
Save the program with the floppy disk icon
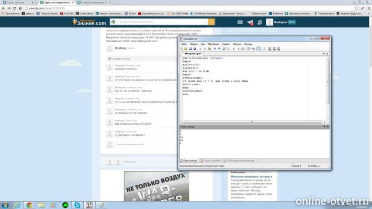[190, 49]
